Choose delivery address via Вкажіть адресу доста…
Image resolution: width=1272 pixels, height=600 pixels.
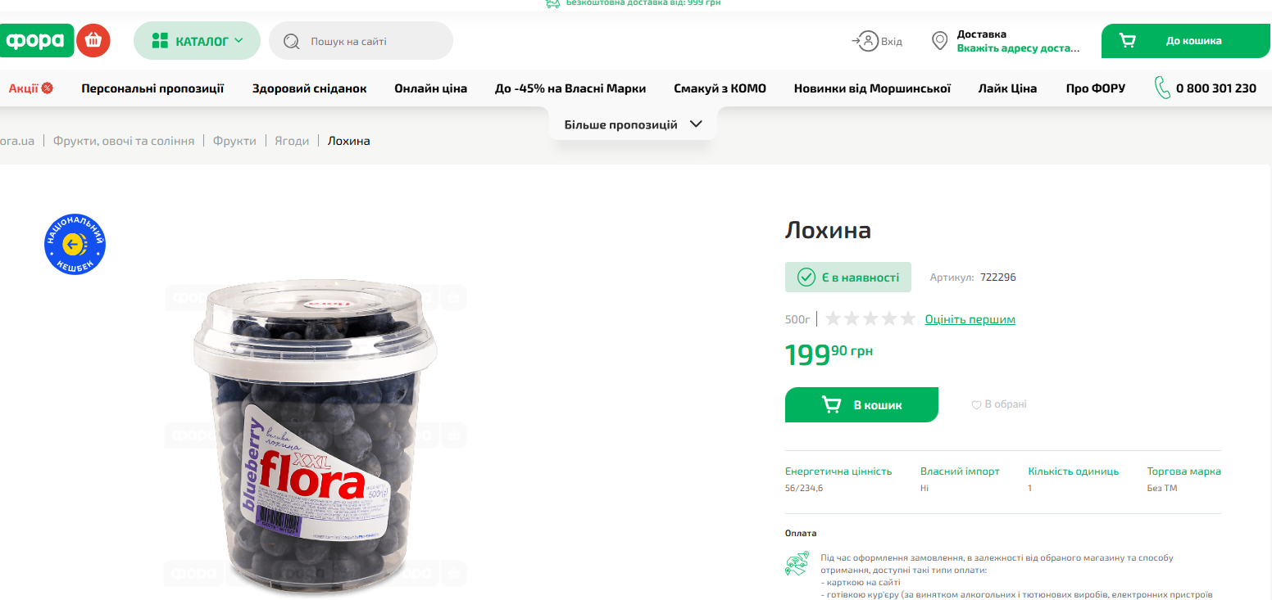point(1018,48)
